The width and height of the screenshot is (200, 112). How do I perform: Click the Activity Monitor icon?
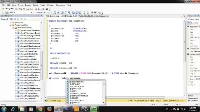pyautogui.click(x=47, y=9)
